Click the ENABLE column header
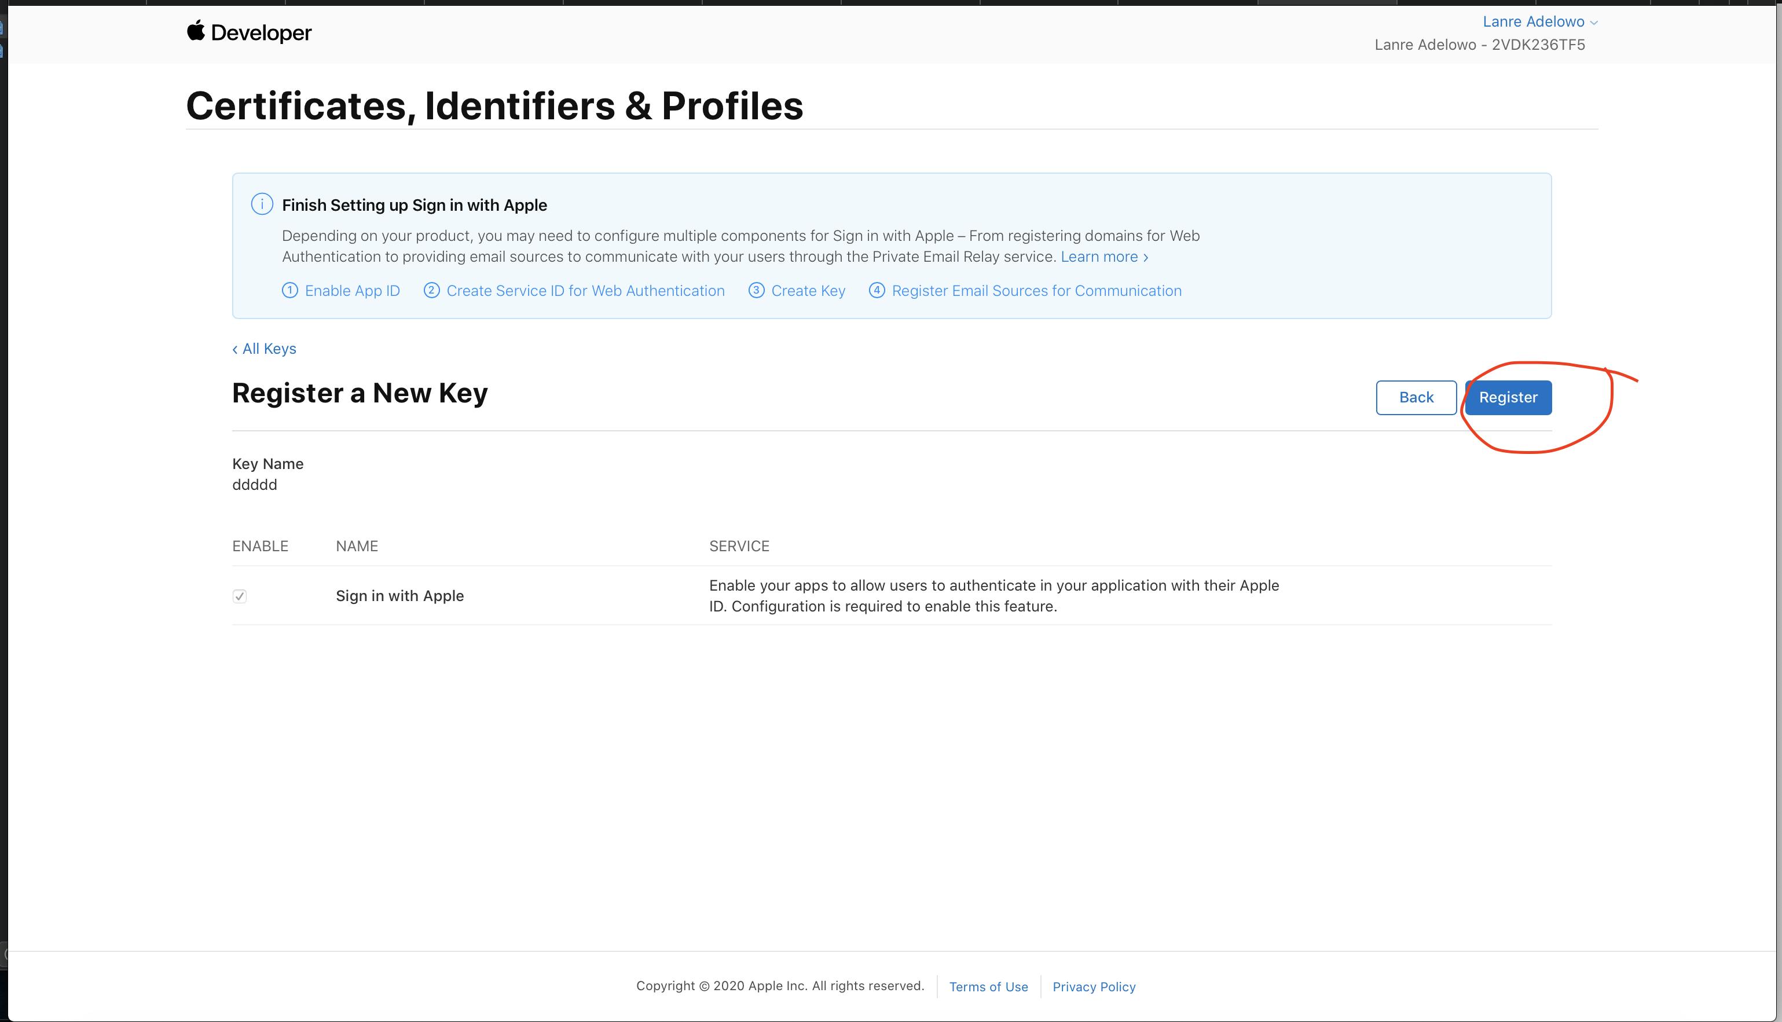This screenshot has height=1022, width=1782. click(x=261, y=546)
